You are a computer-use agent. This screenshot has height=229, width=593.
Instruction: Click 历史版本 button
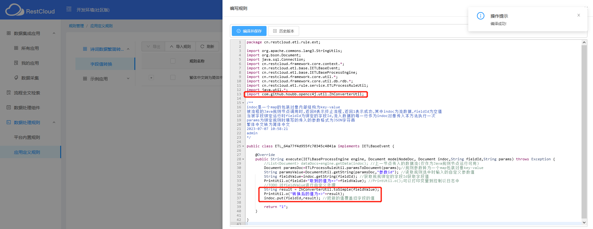(x=284, y=31)
